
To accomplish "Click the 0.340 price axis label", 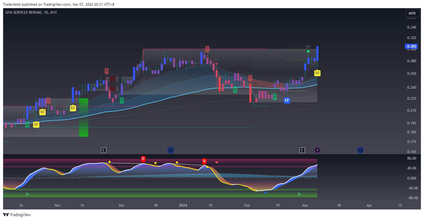I will click(x=411, y=27).
